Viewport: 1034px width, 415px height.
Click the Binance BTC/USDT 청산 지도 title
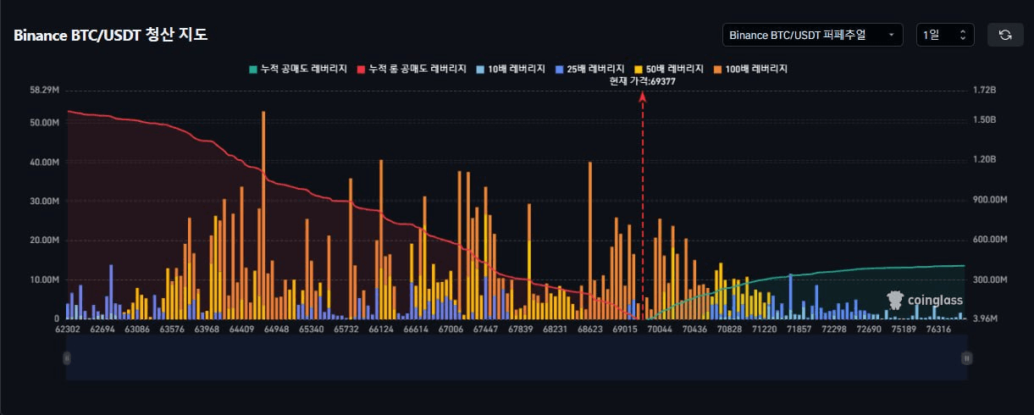(x=110, y=36)
